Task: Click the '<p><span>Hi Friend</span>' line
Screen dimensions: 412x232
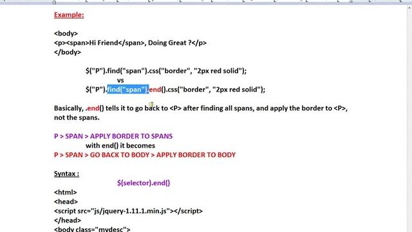Action: tap(130, 43)
